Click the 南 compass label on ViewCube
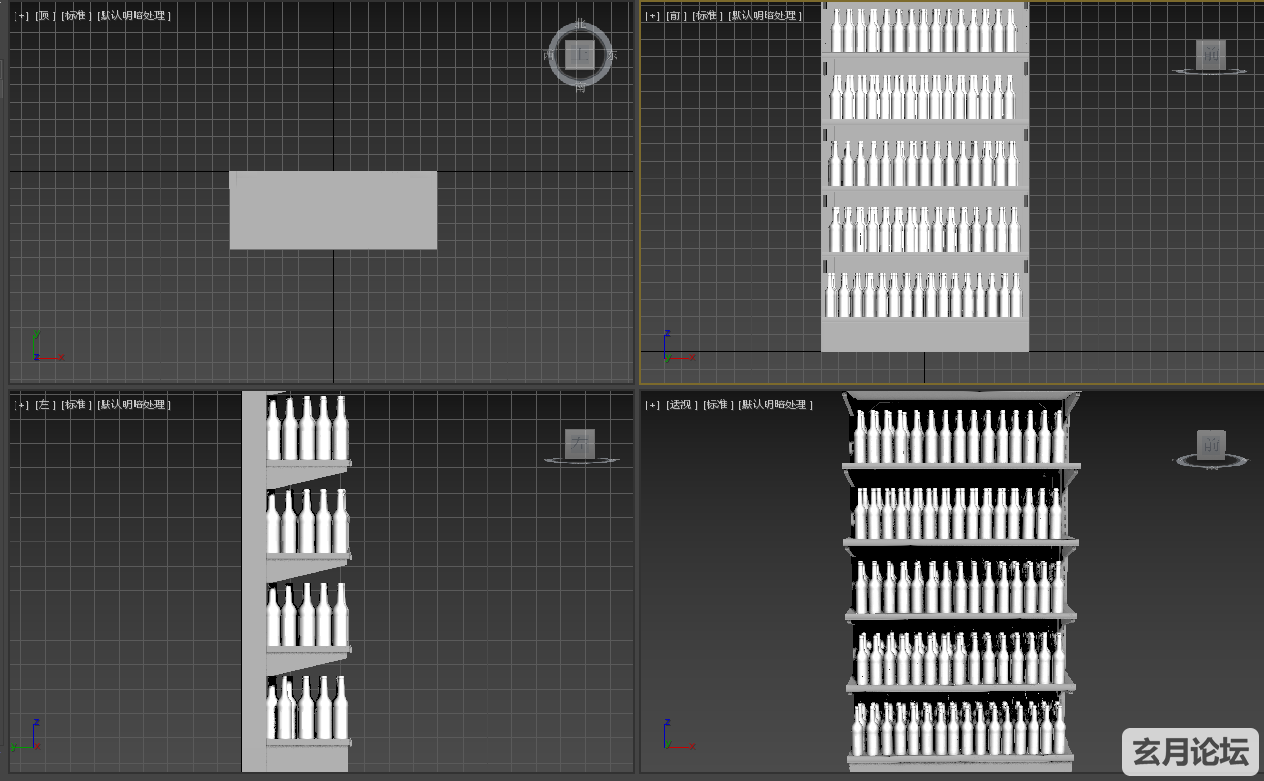The height and width of the screenshot is (781, 1264). coord(580,87)
